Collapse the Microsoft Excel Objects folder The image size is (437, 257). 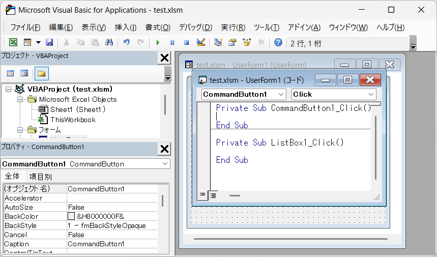(20, 100)
